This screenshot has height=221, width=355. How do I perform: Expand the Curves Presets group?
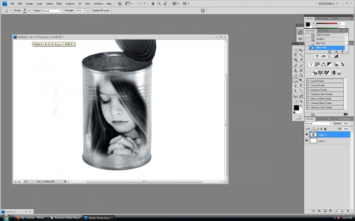pyautogui.click(x=309, y=85)
